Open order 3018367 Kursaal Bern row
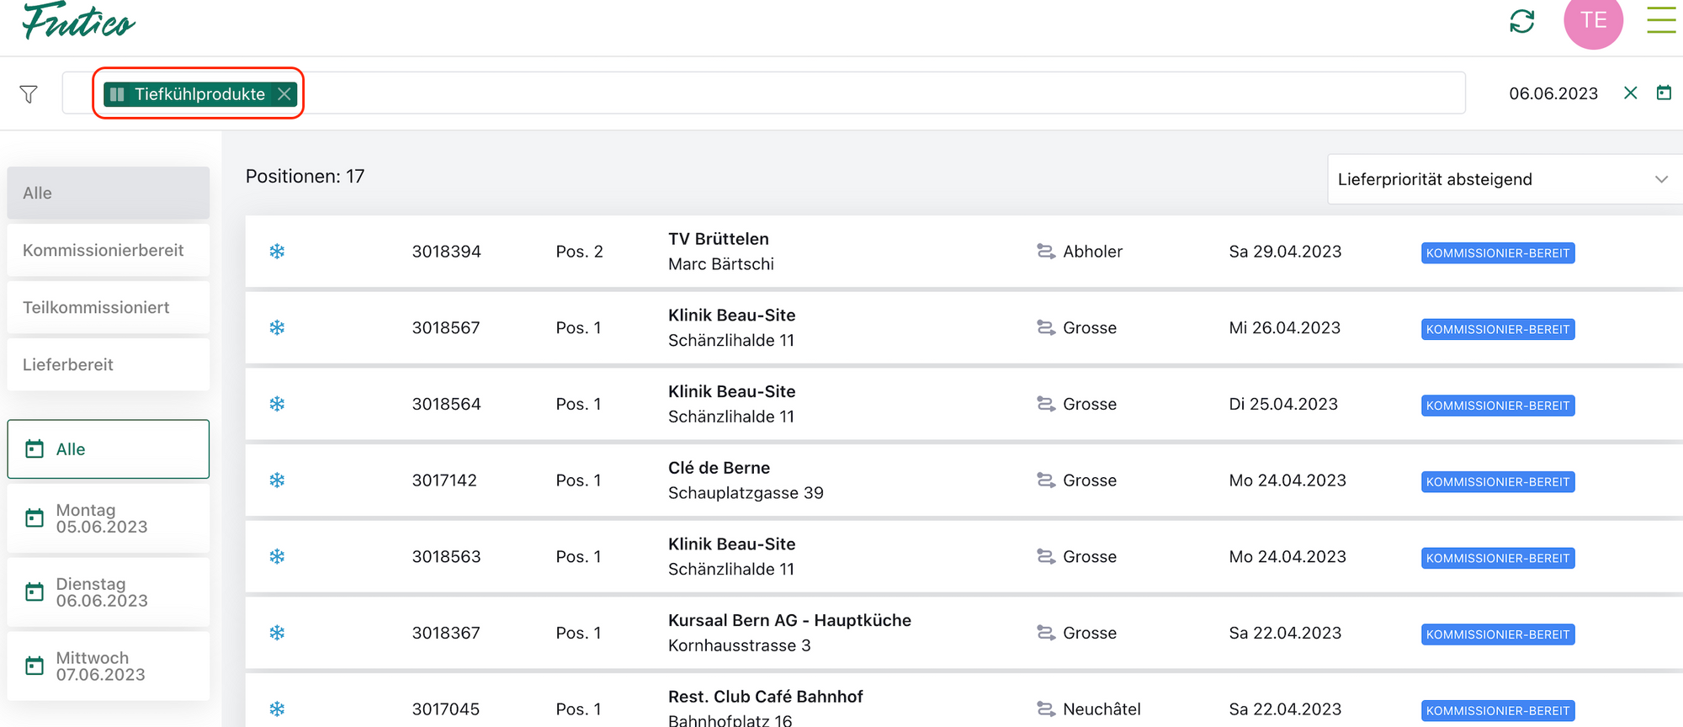1683x727 pixels. (841, 633)
